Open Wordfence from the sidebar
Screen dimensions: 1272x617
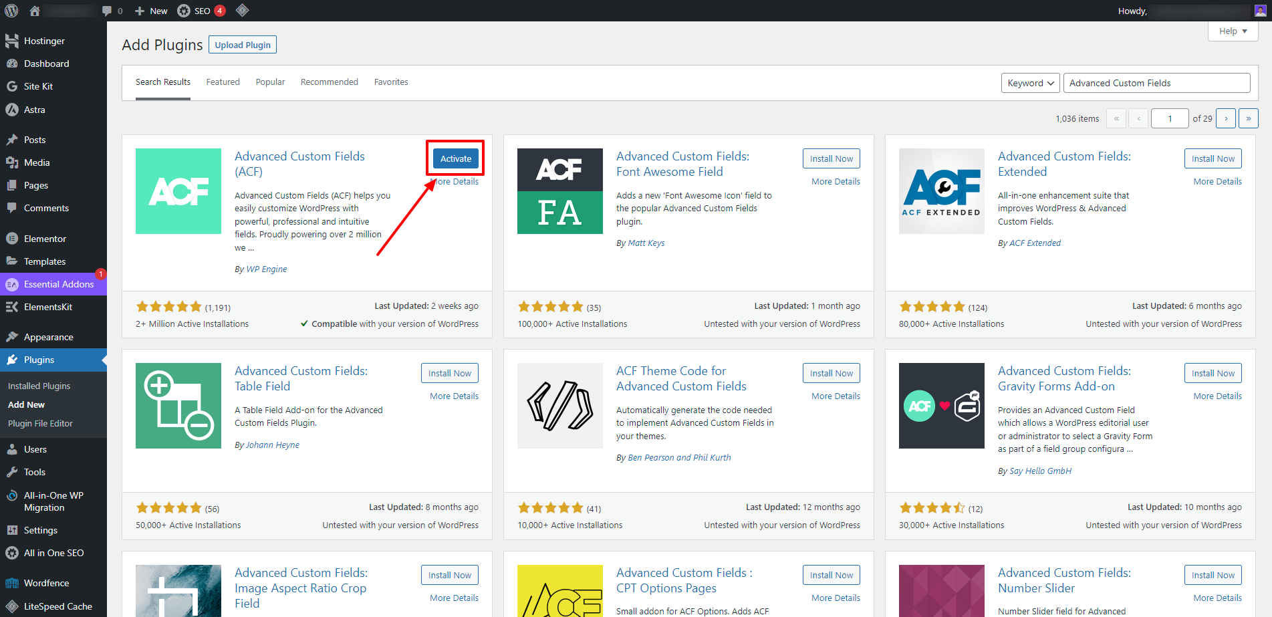46,583
